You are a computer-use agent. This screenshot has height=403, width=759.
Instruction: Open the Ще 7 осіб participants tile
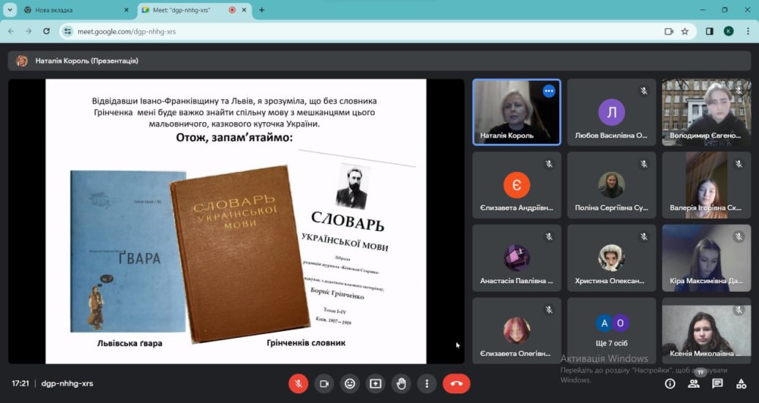(x=611, y=331)
